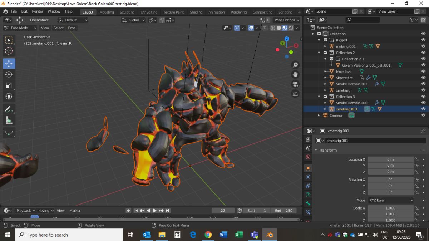
Task: Open the Render menu
Action: pyautogui.click(x=38, y=11)
